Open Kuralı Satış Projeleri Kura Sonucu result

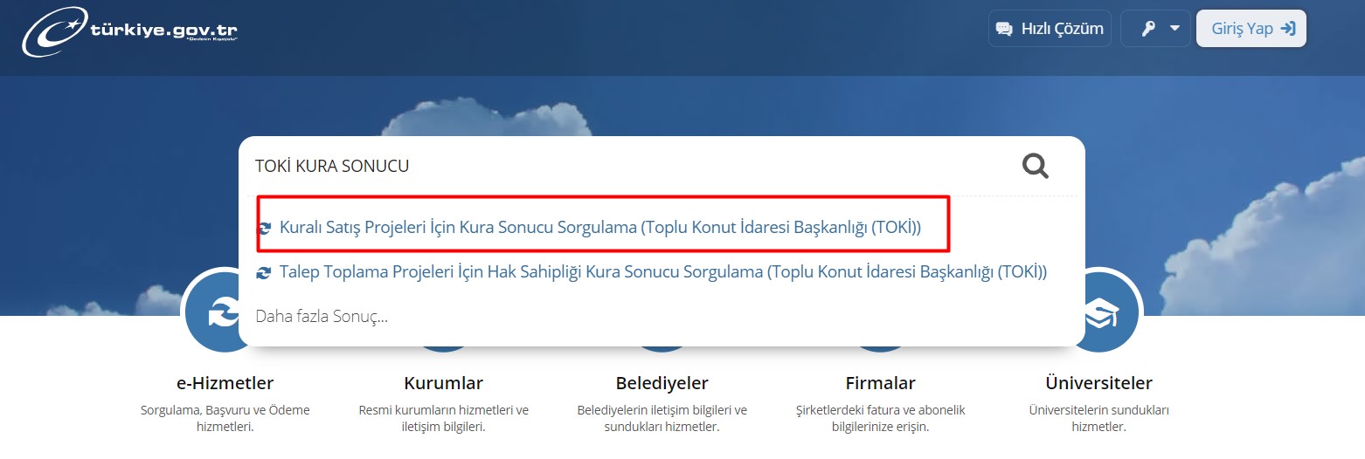[x=600, y=228]
